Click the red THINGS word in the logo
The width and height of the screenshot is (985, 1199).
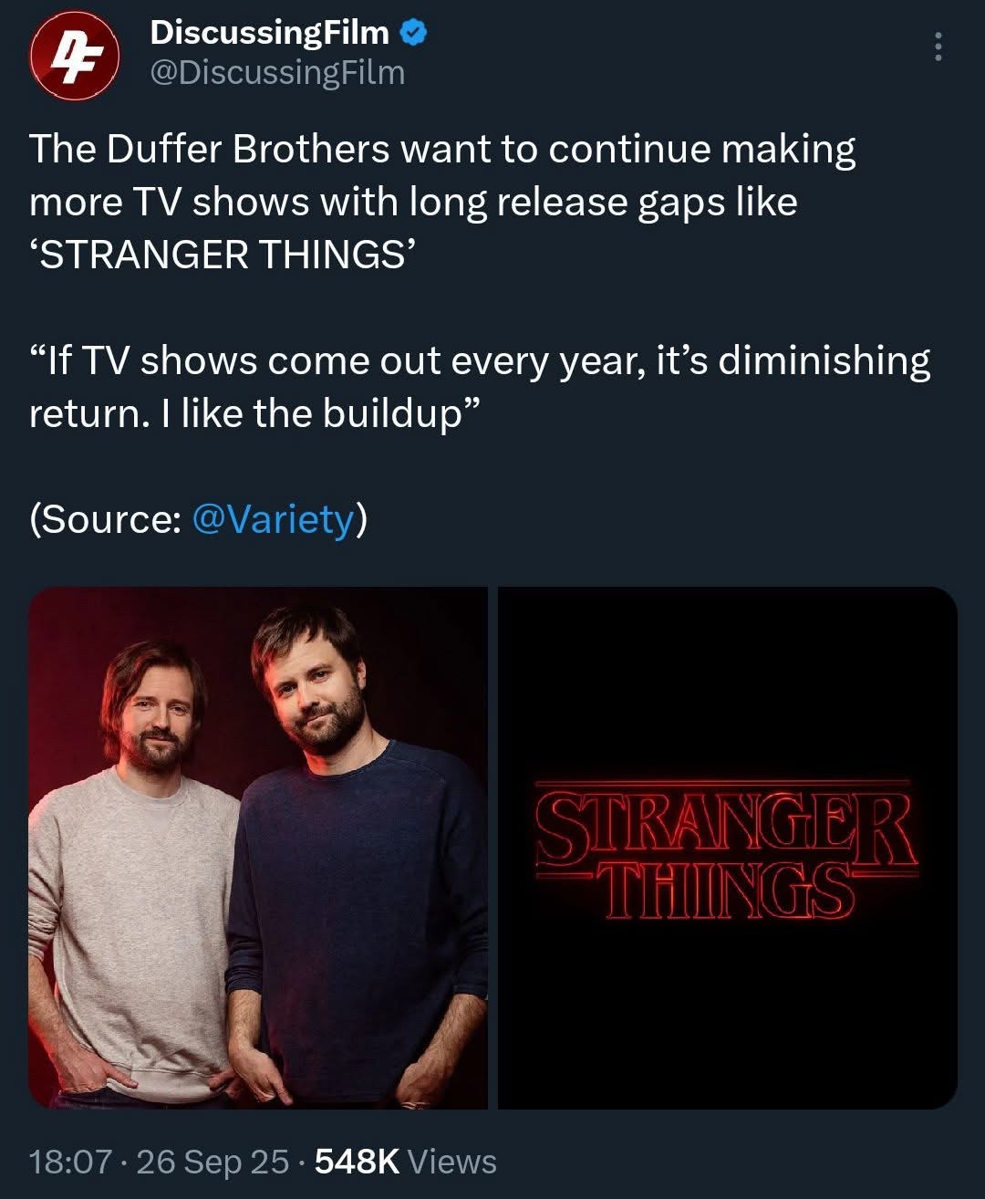coord(727,890)
